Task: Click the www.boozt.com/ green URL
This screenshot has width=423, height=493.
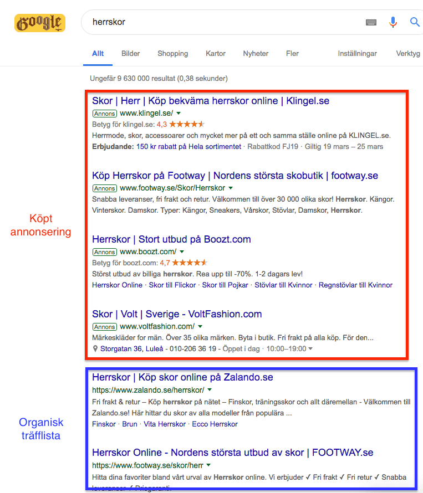Action: pos(148,252)
